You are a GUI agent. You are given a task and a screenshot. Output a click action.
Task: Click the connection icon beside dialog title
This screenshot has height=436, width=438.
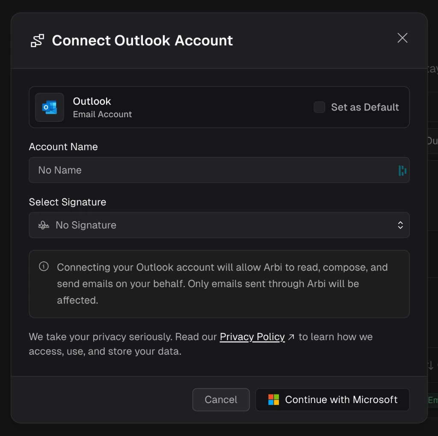38,41
